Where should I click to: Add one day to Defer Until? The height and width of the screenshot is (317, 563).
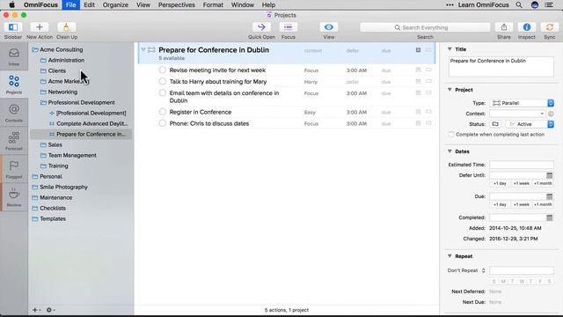coord(500,183)
